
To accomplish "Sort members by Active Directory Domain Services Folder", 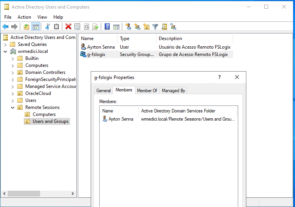I will tap(188, 111).
